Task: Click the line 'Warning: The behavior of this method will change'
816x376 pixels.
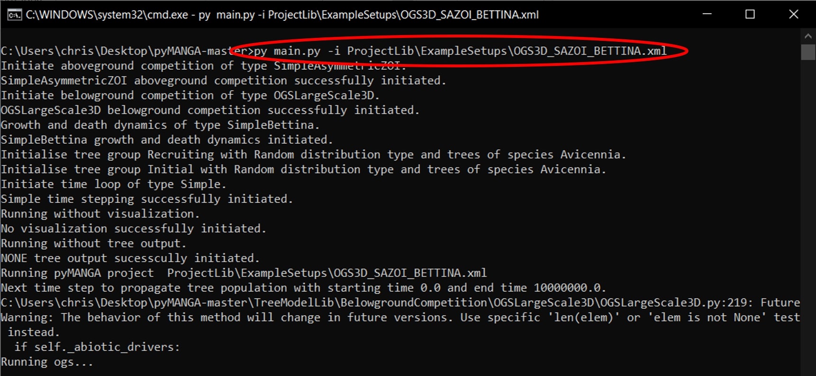Action: click(x=400, y=317)
